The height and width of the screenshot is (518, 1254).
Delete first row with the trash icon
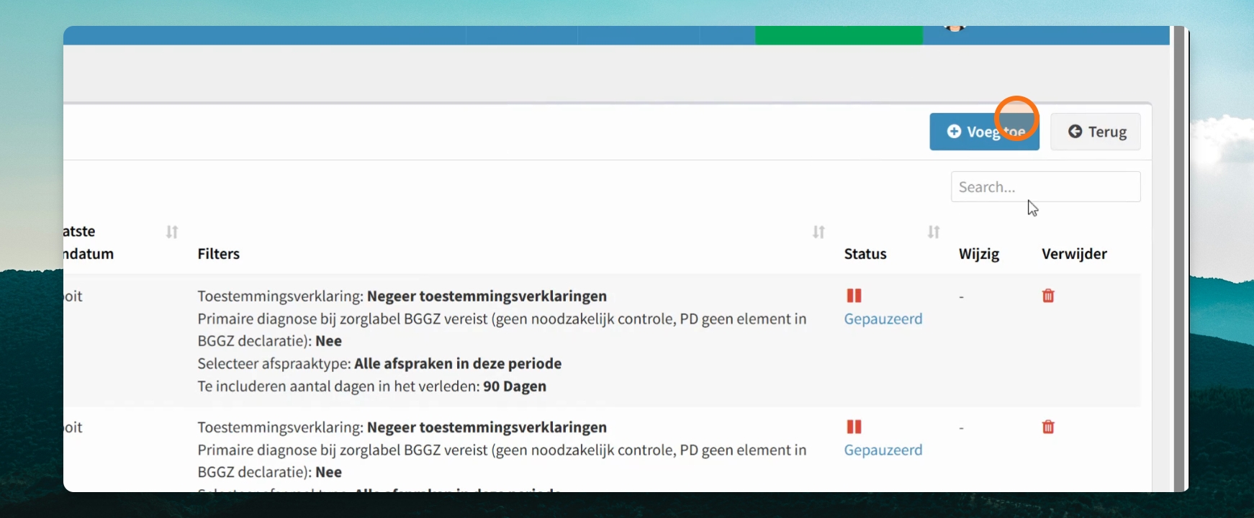1048,296
